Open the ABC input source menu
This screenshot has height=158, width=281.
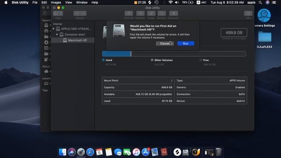[x=202, y=3]
